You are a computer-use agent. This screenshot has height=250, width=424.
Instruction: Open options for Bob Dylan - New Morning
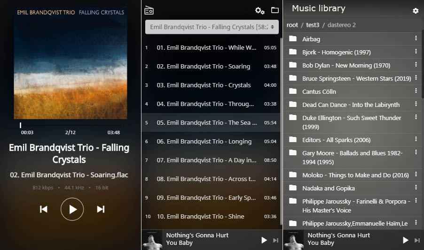click(416, 64)
